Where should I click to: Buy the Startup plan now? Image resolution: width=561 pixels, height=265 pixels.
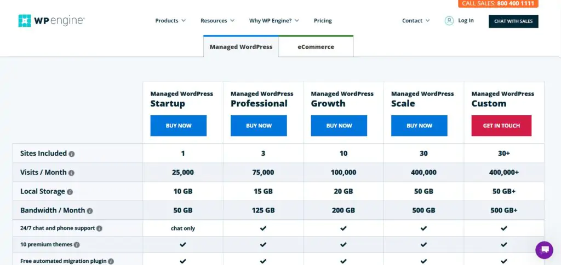tap(178, 126)
